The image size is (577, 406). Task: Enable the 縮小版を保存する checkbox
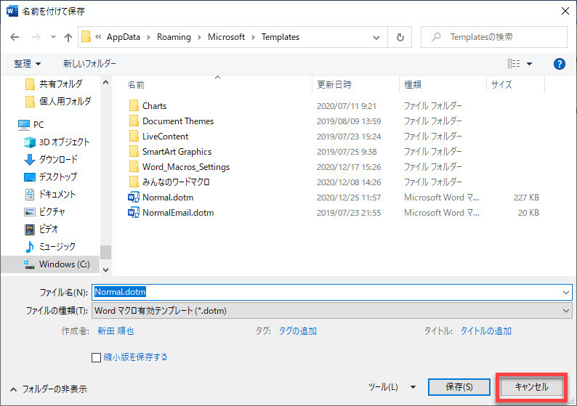96,357
